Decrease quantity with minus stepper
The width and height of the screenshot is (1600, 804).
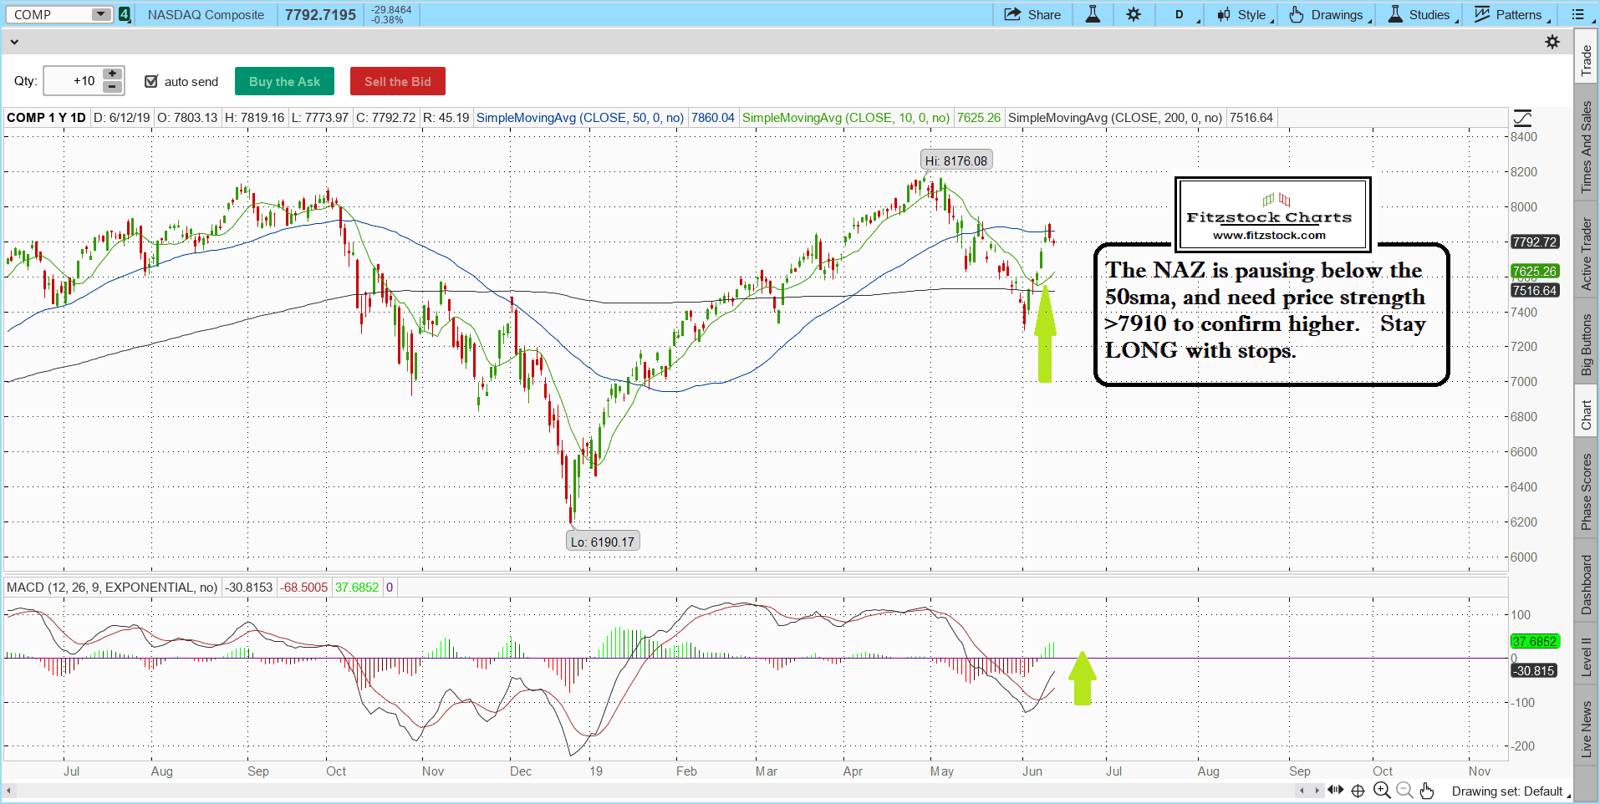[112, 87]
